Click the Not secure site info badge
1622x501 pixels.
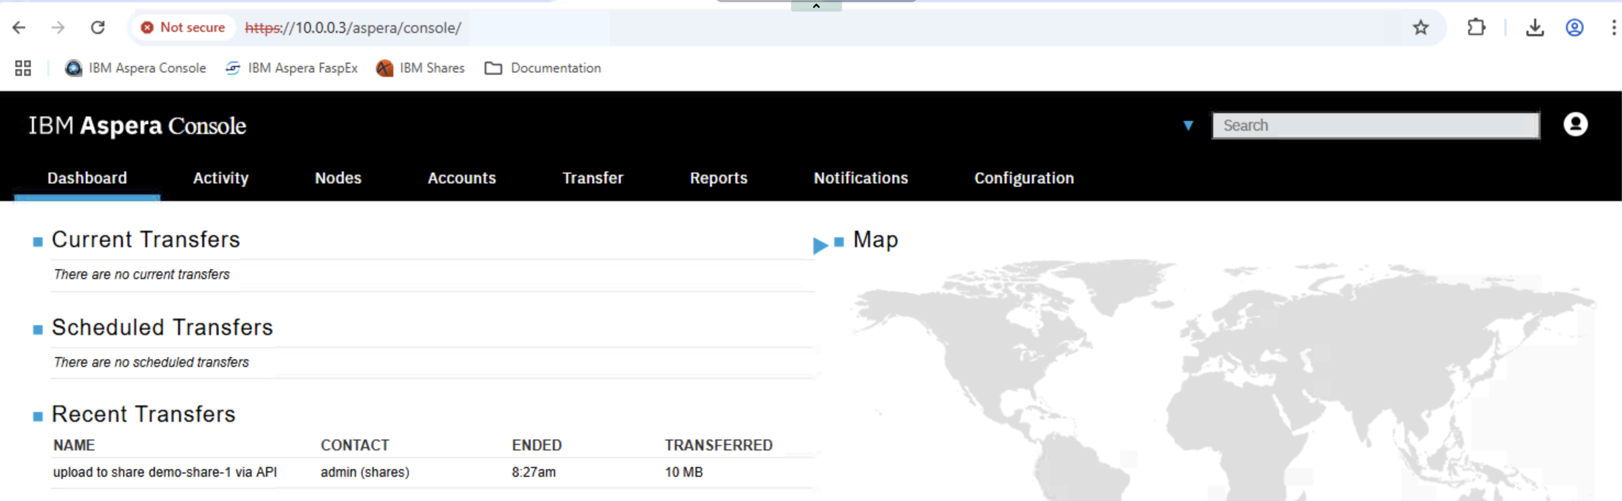pos(183,27)
